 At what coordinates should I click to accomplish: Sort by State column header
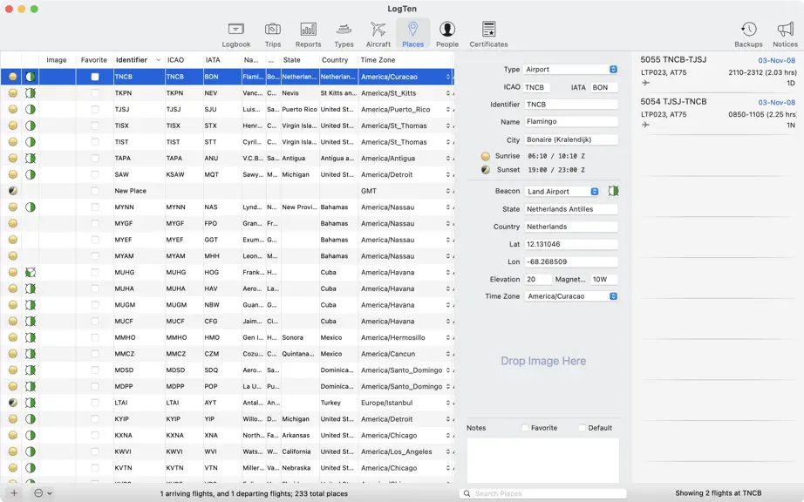coord(300,60)
